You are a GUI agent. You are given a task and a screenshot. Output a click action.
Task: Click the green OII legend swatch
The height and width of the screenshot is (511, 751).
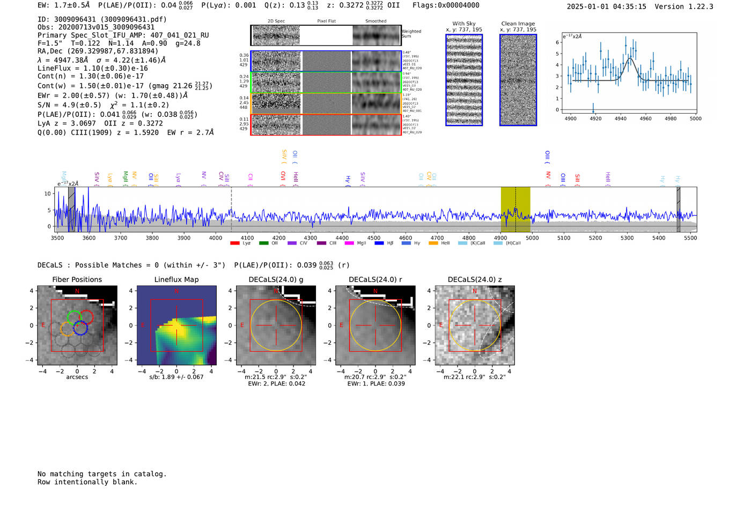263,243
